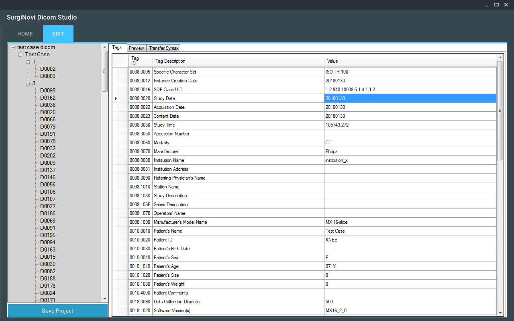Select file D0186 in the tree
The width and height of the screenshot is (514, 321).
click(x=48, y=214)
